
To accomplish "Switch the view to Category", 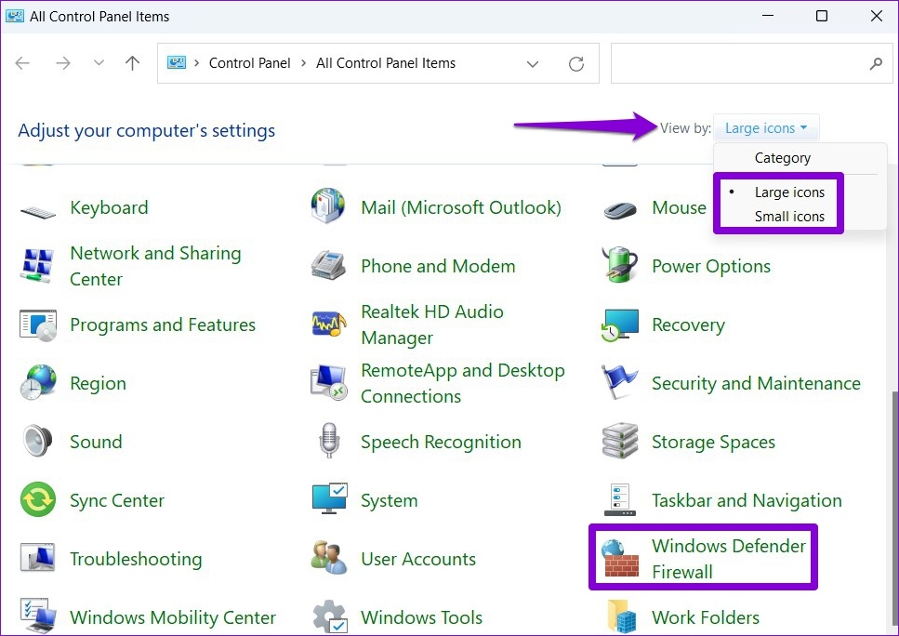I will [x=782, y=158].
